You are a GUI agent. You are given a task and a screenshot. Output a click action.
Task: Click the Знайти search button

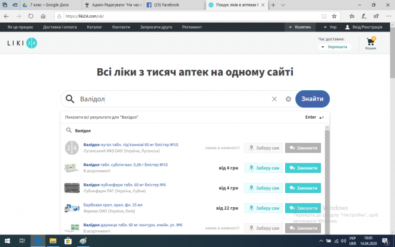click(312, 99)
